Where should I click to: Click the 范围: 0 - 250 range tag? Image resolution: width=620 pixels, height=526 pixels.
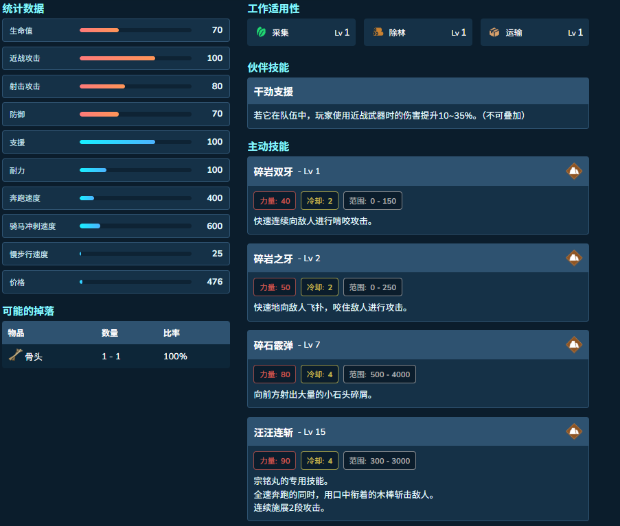pyautogui.click(x=372, y=287)
